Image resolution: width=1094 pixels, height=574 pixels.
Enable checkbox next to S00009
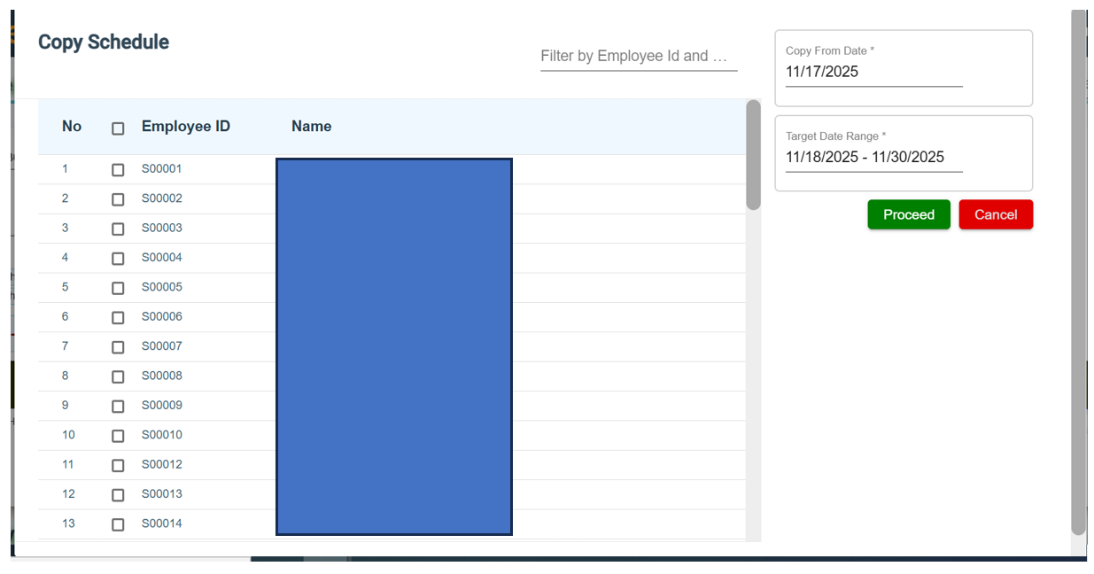click(118, 407)
